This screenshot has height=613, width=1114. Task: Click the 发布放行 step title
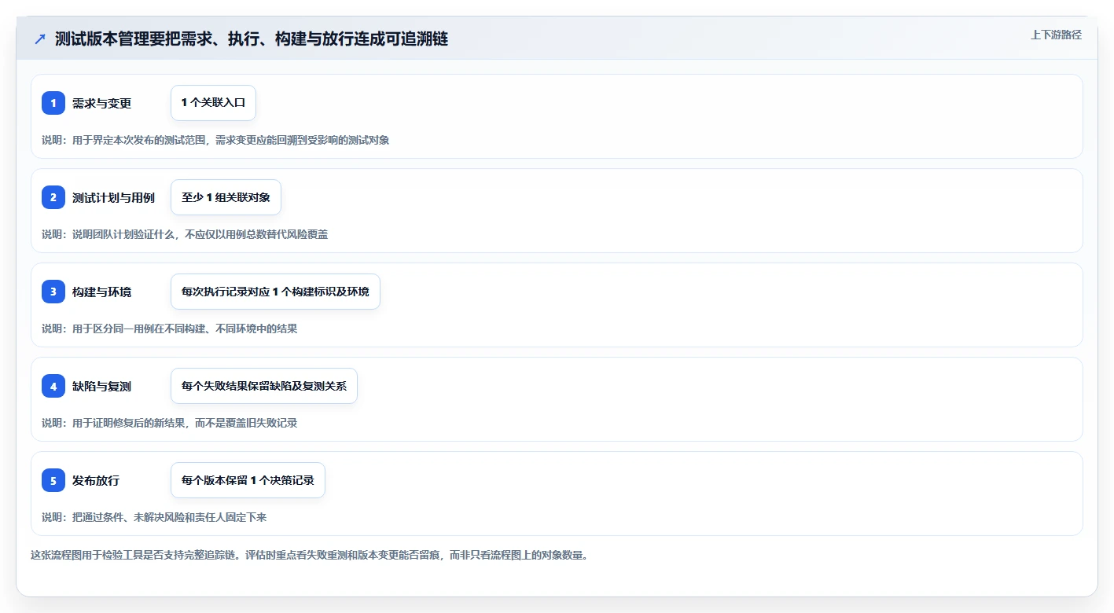tap(96, 480)
